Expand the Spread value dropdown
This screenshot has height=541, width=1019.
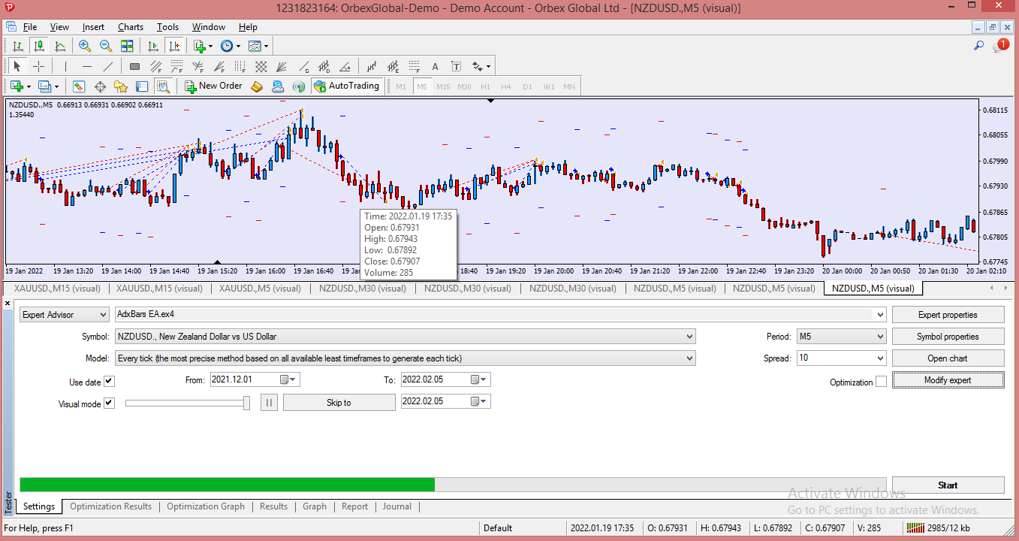coord(842,358)
